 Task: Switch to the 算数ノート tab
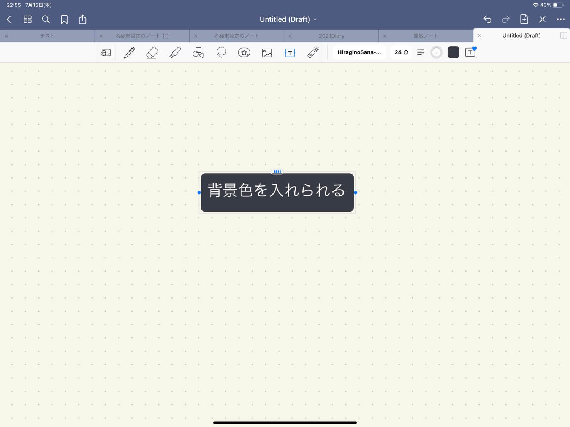tap(426, 36)
